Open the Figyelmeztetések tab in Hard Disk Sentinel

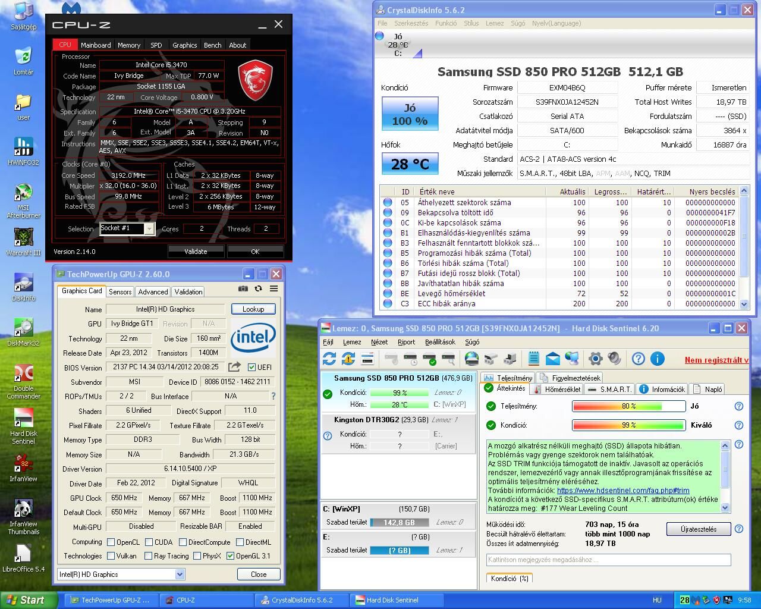click(x=570, y=378)
